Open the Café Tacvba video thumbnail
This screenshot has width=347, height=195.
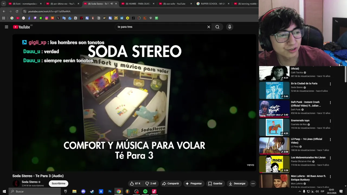pyautogui.click(x=274, y=73)
